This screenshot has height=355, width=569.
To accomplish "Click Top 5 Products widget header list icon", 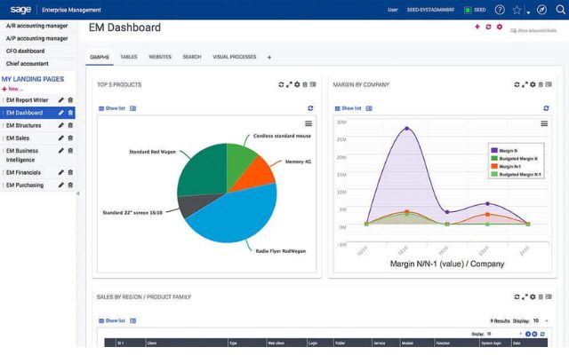I will [x=313, y=84].
